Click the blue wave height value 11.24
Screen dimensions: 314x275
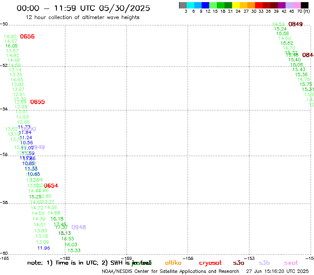coord(26,137)
